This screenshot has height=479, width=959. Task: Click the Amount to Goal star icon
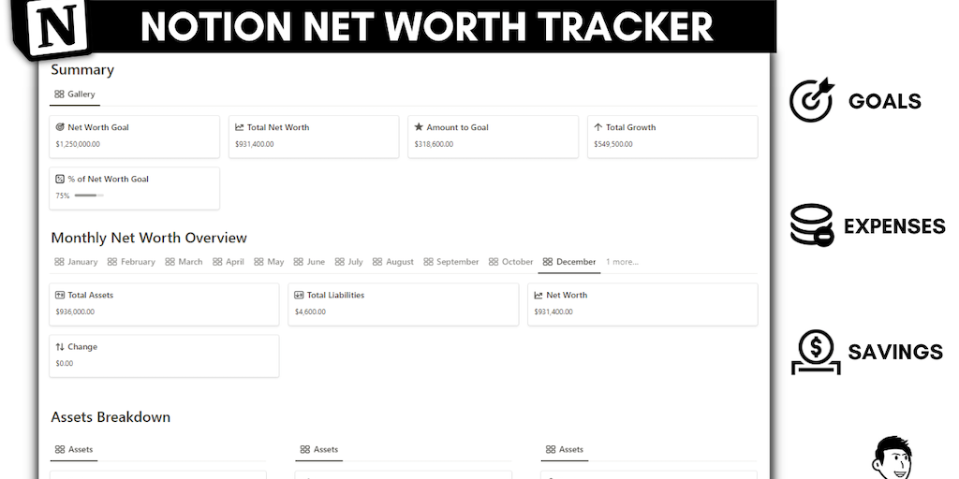click(x=419, y=127)
